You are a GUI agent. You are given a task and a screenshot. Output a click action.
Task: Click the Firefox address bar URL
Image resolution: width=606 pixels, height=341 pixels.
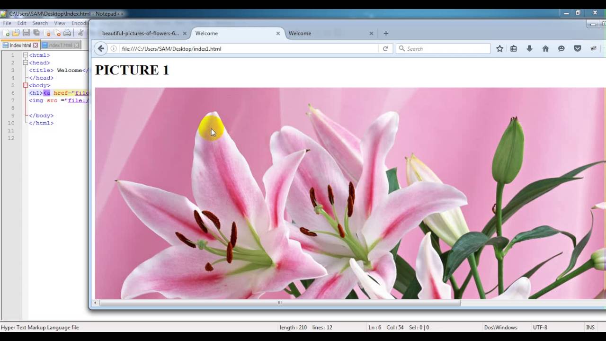[249, 49]
